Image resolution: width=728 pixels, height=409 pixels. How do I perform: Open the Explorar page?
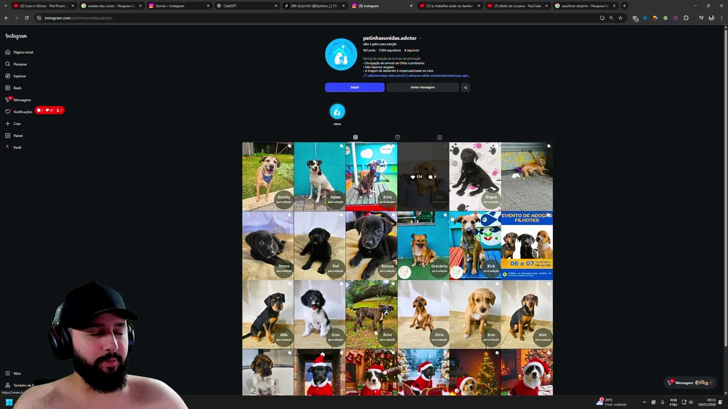pos(15,76)
